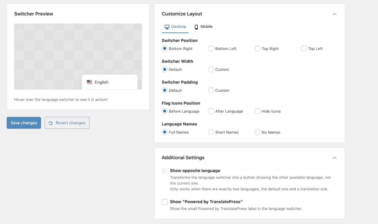Click the Save changes button
The height and width of the screenshot is (224, 378).
(x=23, y=123)
